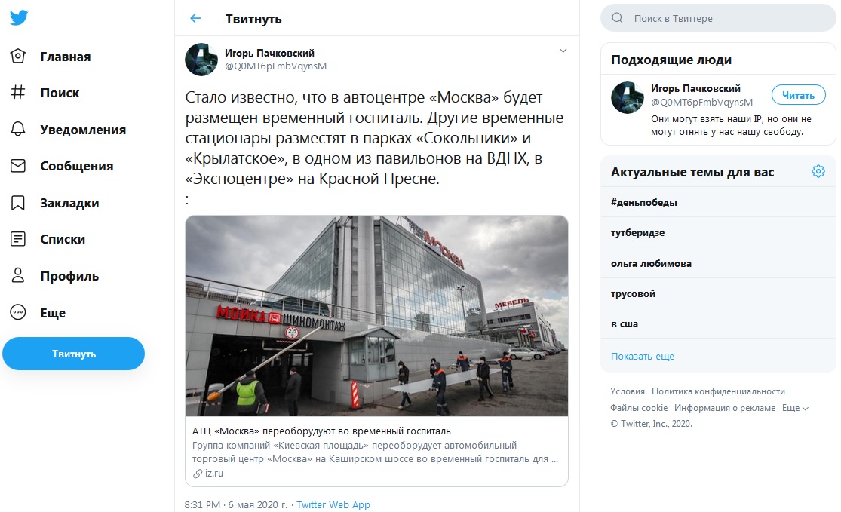This screenshot has width=841, height=512.
Task: Expand the tweet options chevron
Action: click(x=563, y=51)
